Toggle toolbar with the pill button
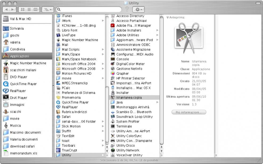The width and height of the screenshot is (263, 164). pos(258,3)
